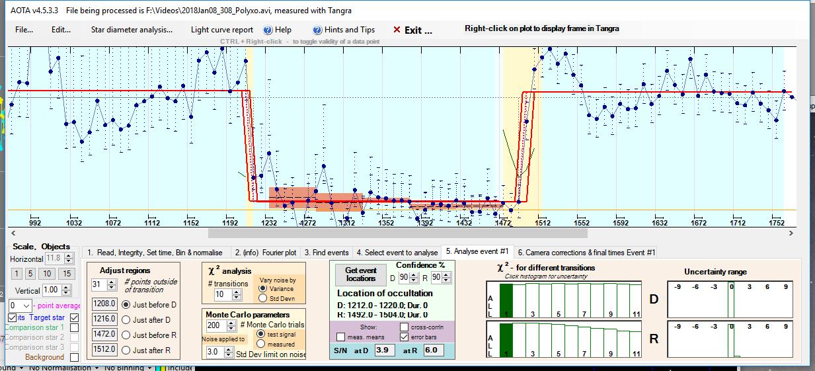Image resolution: width=815 pixels, height=371 pixels.
Task: Select the Just after D radio button
Action: [x=126, y=319]
